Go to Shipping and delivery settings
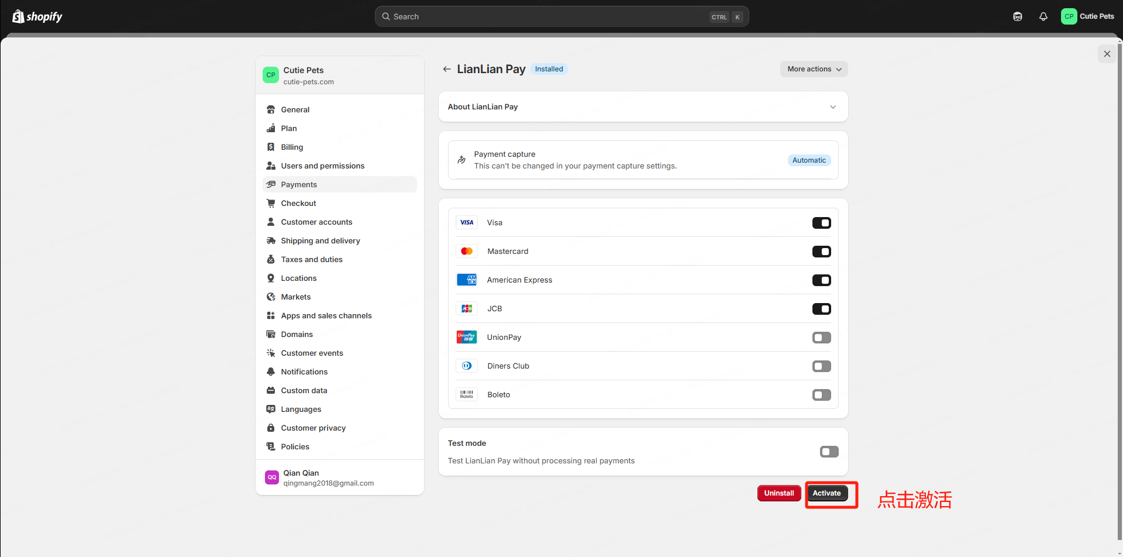This screenshot has width=1123, height=557. tap(320, 240)
